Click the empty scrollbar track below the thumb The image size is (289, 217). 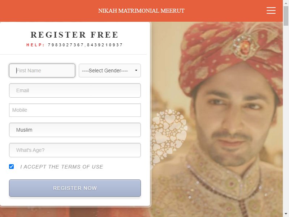tap(286, 118)
